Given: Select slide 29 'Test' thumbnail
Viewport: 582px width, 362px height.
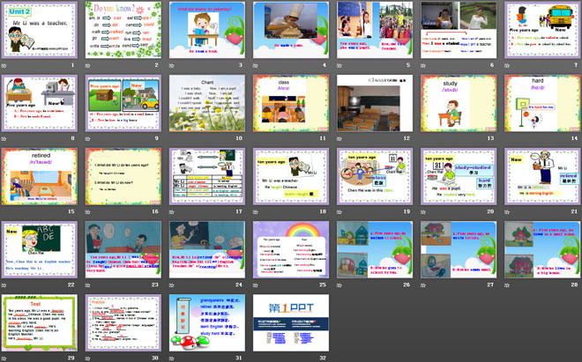Looking at the screenshot, I should 40,322.
